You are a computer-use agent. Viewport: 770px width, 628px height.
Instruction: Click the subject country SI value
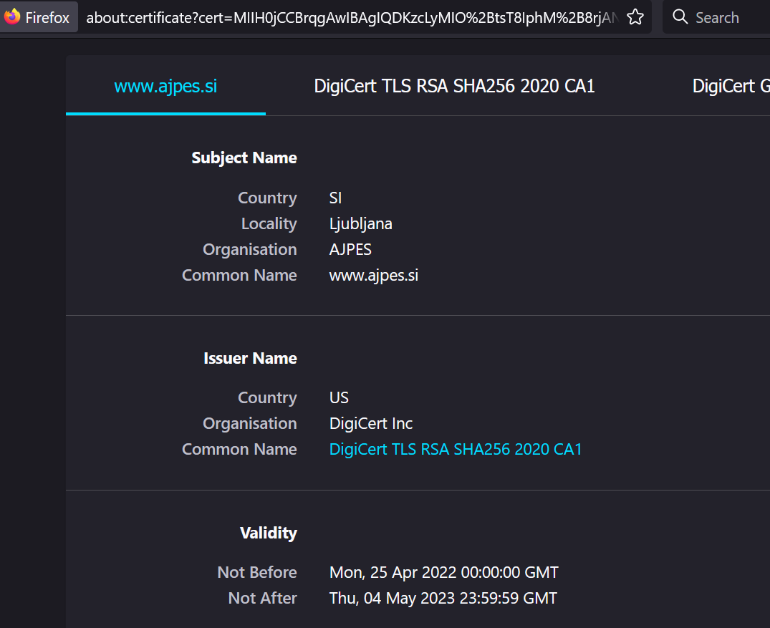click(x=335, y=198)
